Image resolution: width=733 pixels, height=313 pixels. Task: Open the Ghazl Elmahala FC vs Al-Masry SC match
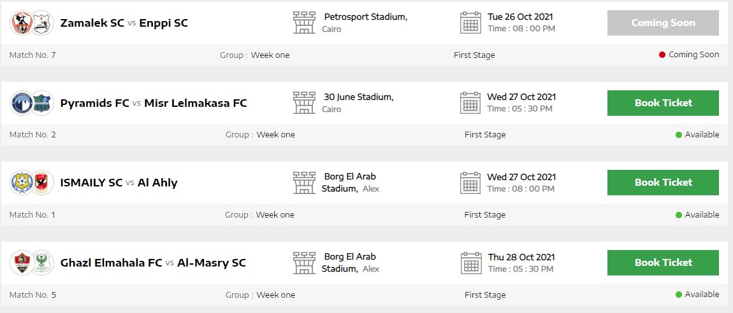[x=153, y=263]
